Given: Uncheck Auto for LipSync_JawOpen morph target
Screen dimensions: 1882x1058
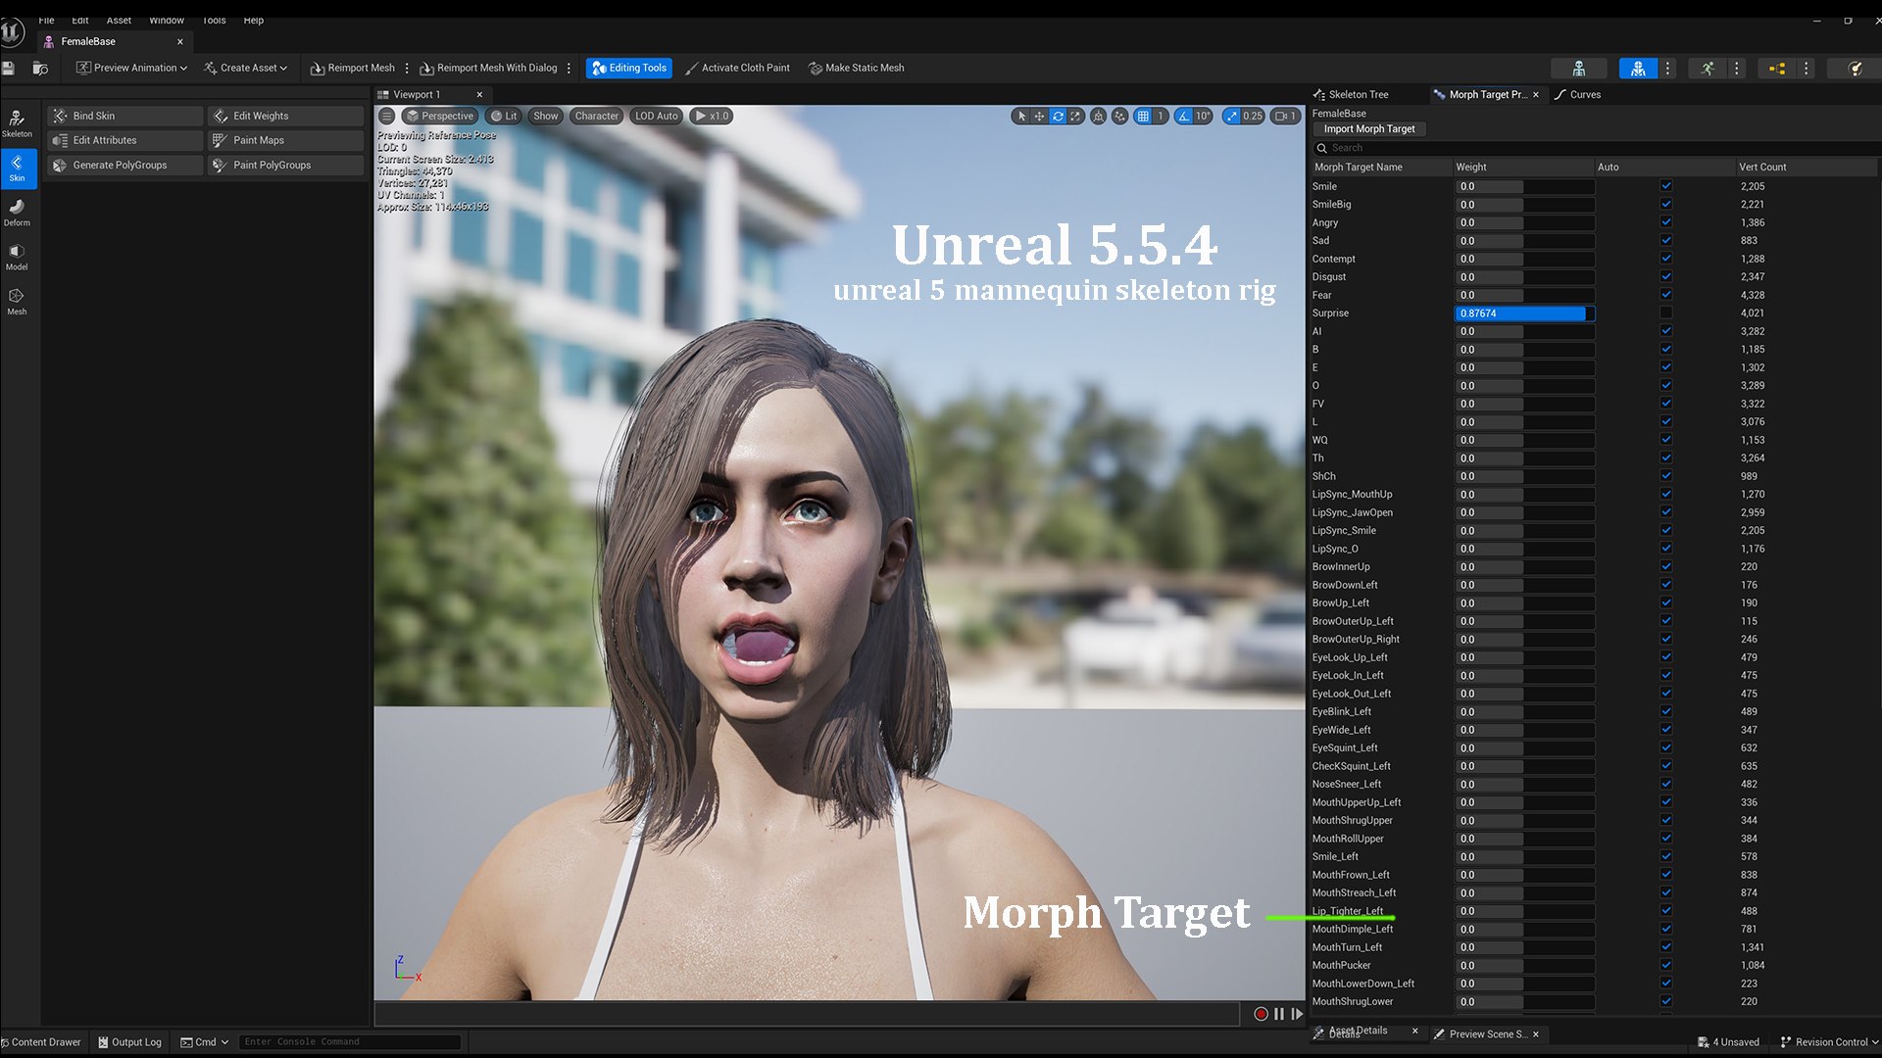Looking at the screenshot, I should (1665, 512).
